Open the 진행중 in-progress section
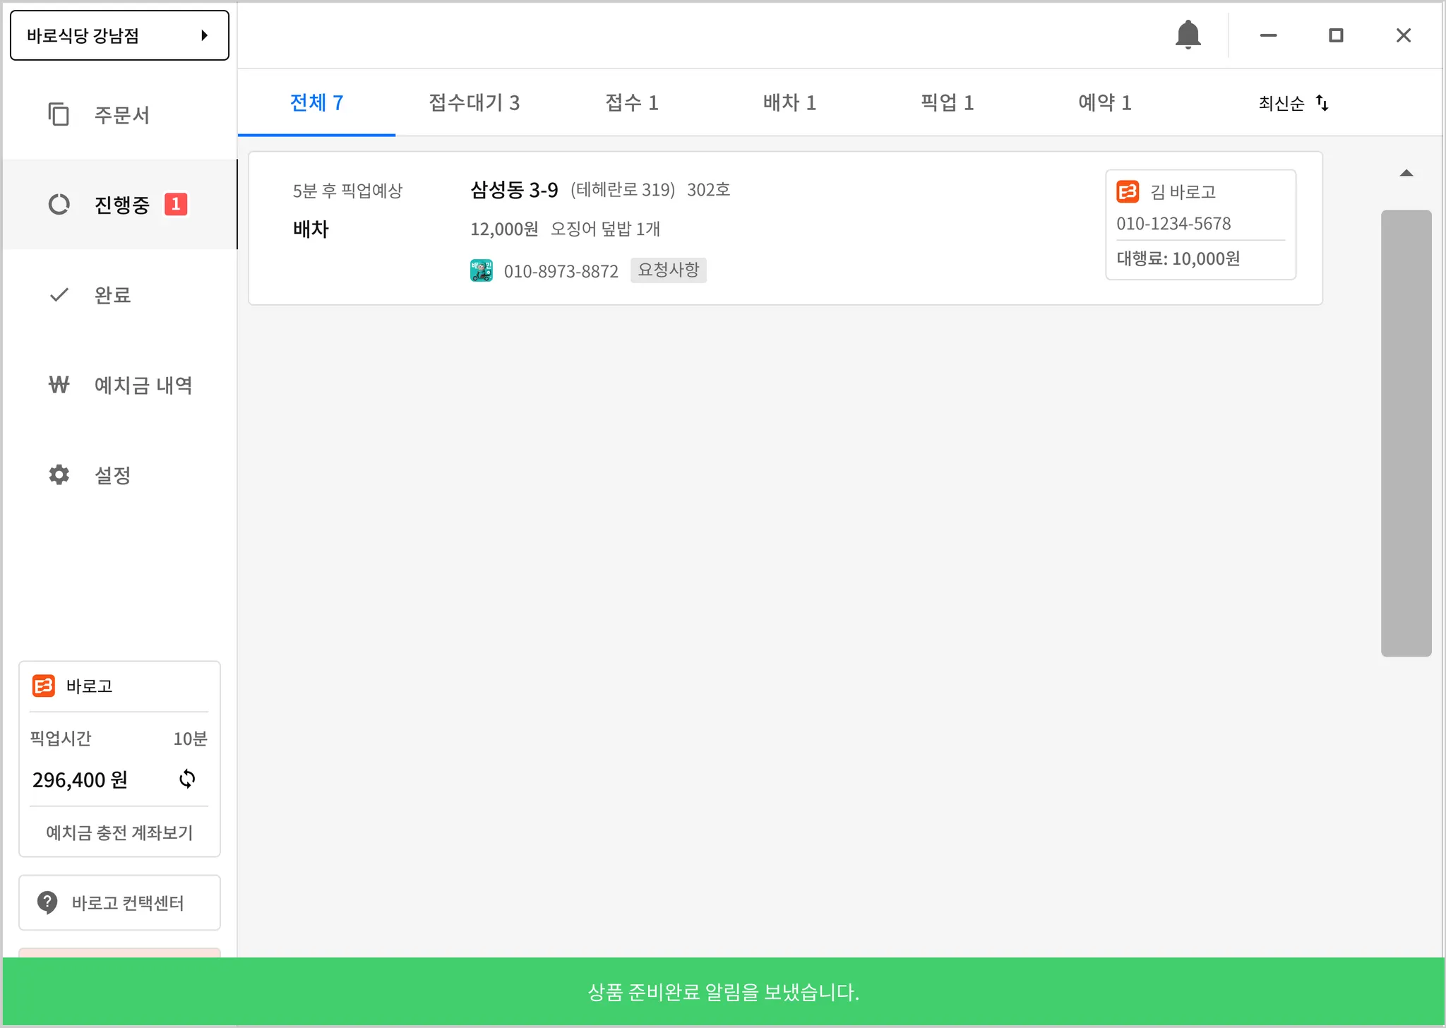 point(120,205)
